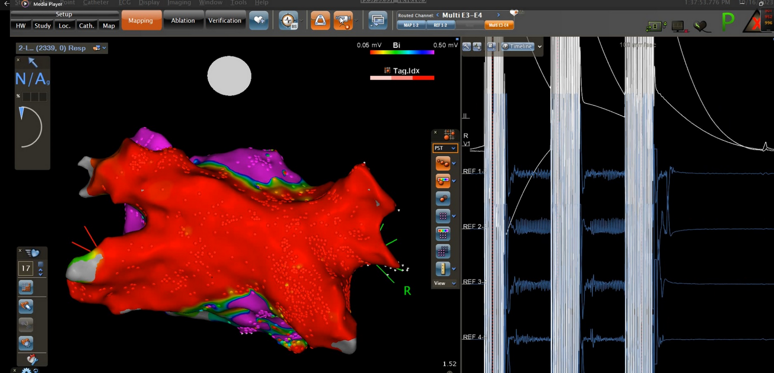774x373 pixels.
Task: Switch to the Verification tab
Action: [x=225, y=21]
